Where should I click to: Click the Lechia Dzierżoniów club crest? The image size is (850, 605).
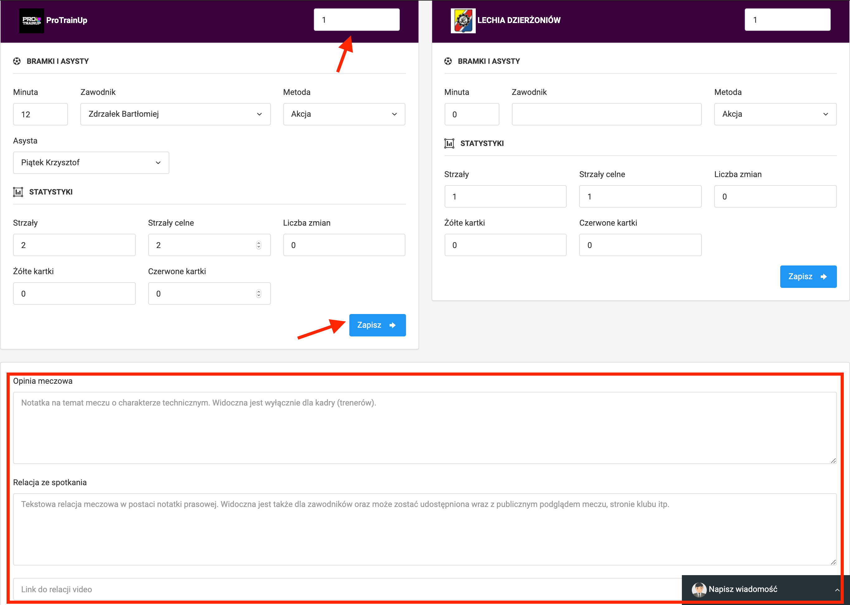(x=463, y=21)
